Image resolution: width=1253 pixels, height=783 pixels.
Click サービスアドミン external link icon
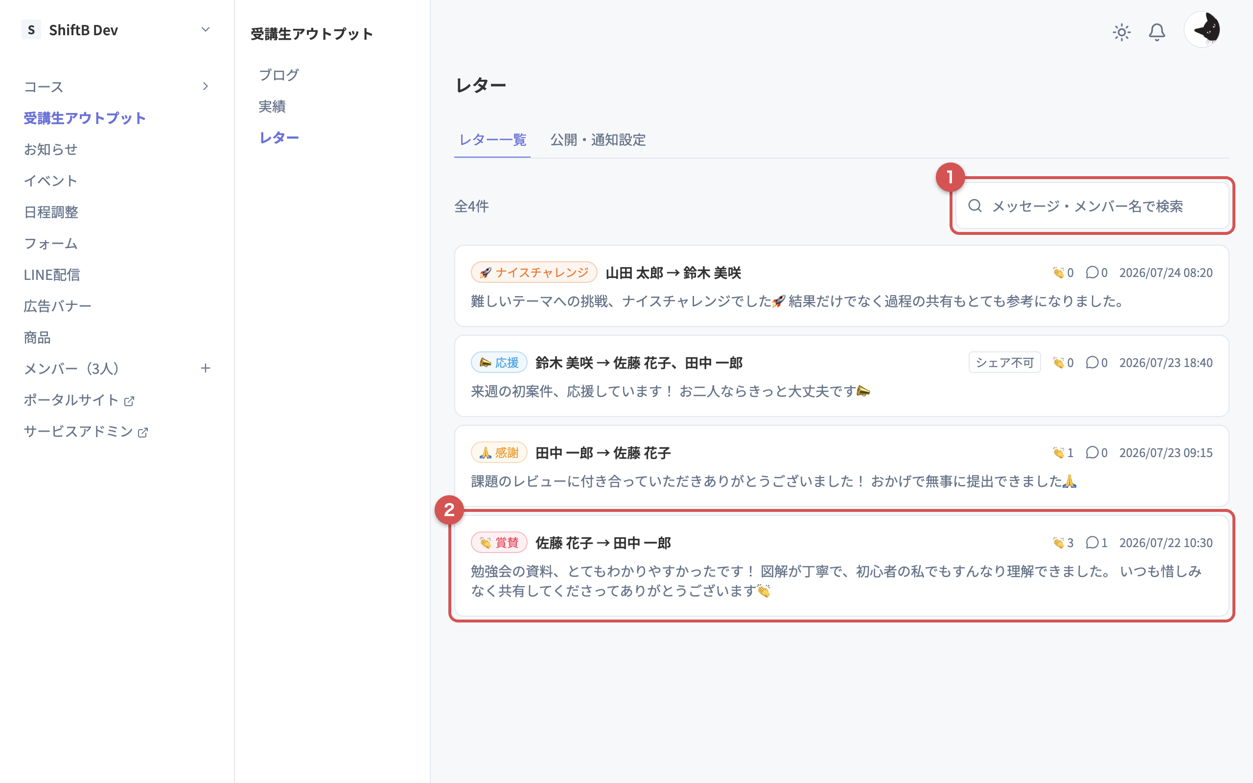(142, 432)
